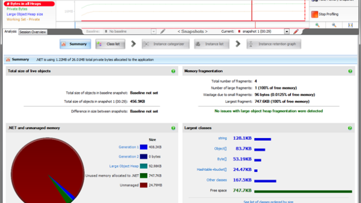Click the grey pencil icon next to Baseline
The height and width of the screenshot is (203, 361).
pos(163,32)
